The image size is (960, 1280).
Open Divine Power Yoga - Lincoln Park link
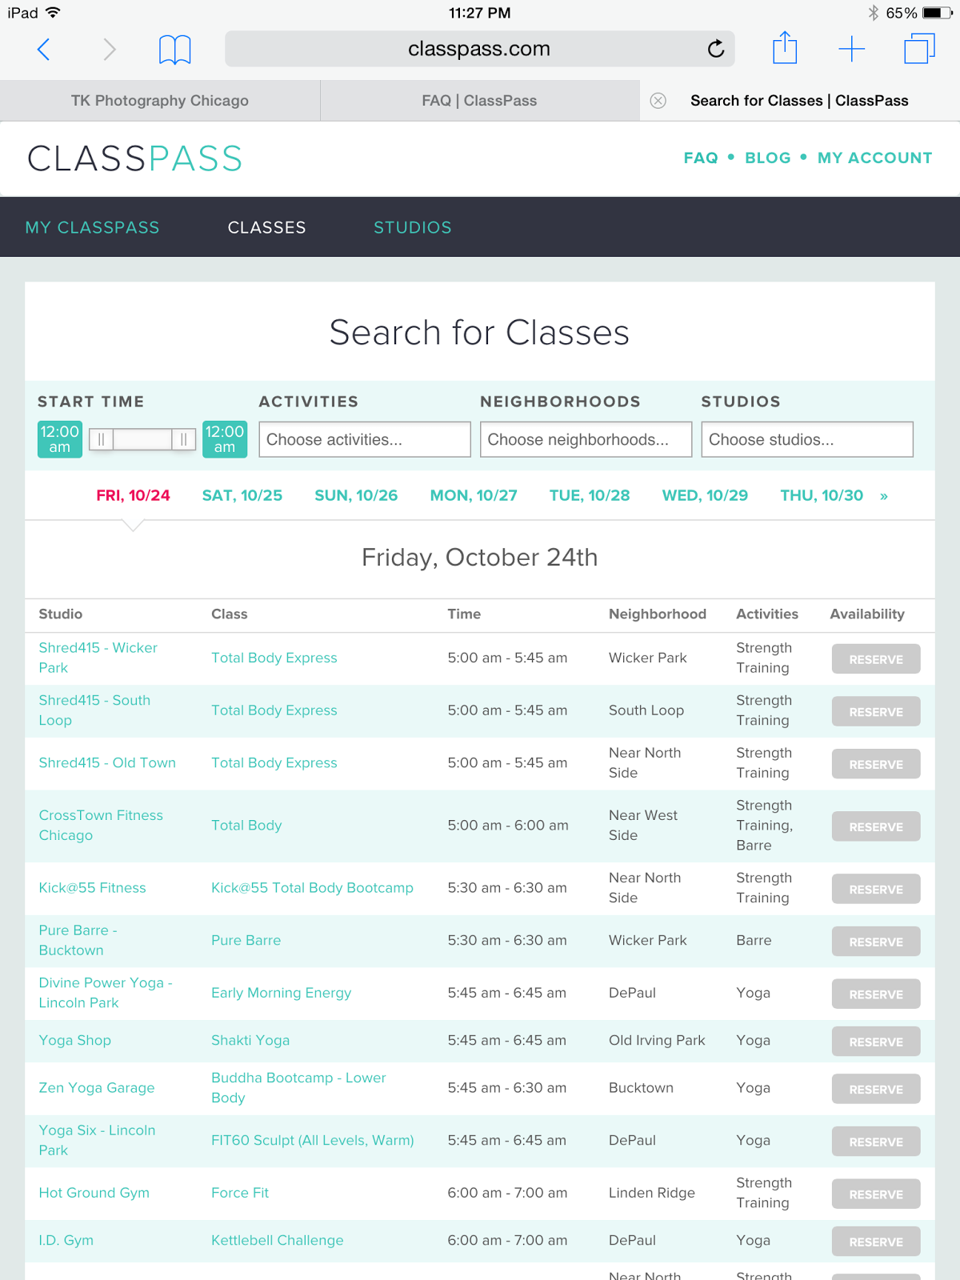[106, 992]
